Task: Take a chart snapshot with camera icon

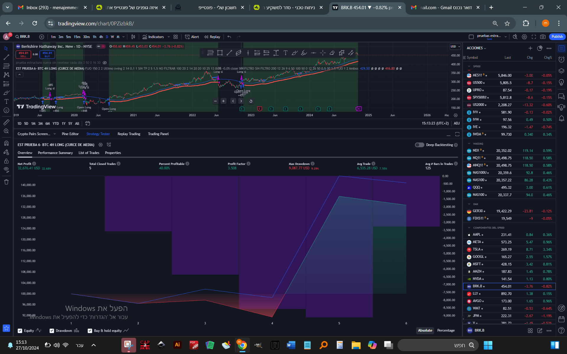Action: (543, 37)
